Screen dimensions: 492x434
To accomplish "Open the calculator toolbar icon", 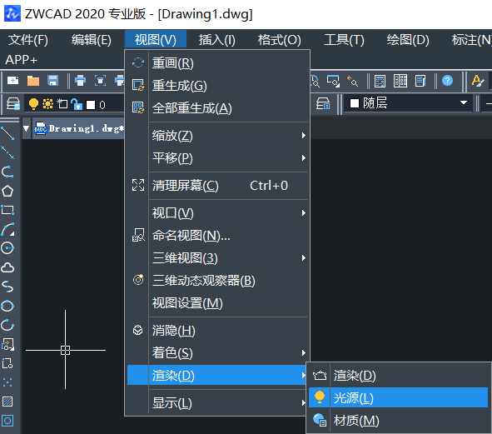I will (x=380, y=81).
